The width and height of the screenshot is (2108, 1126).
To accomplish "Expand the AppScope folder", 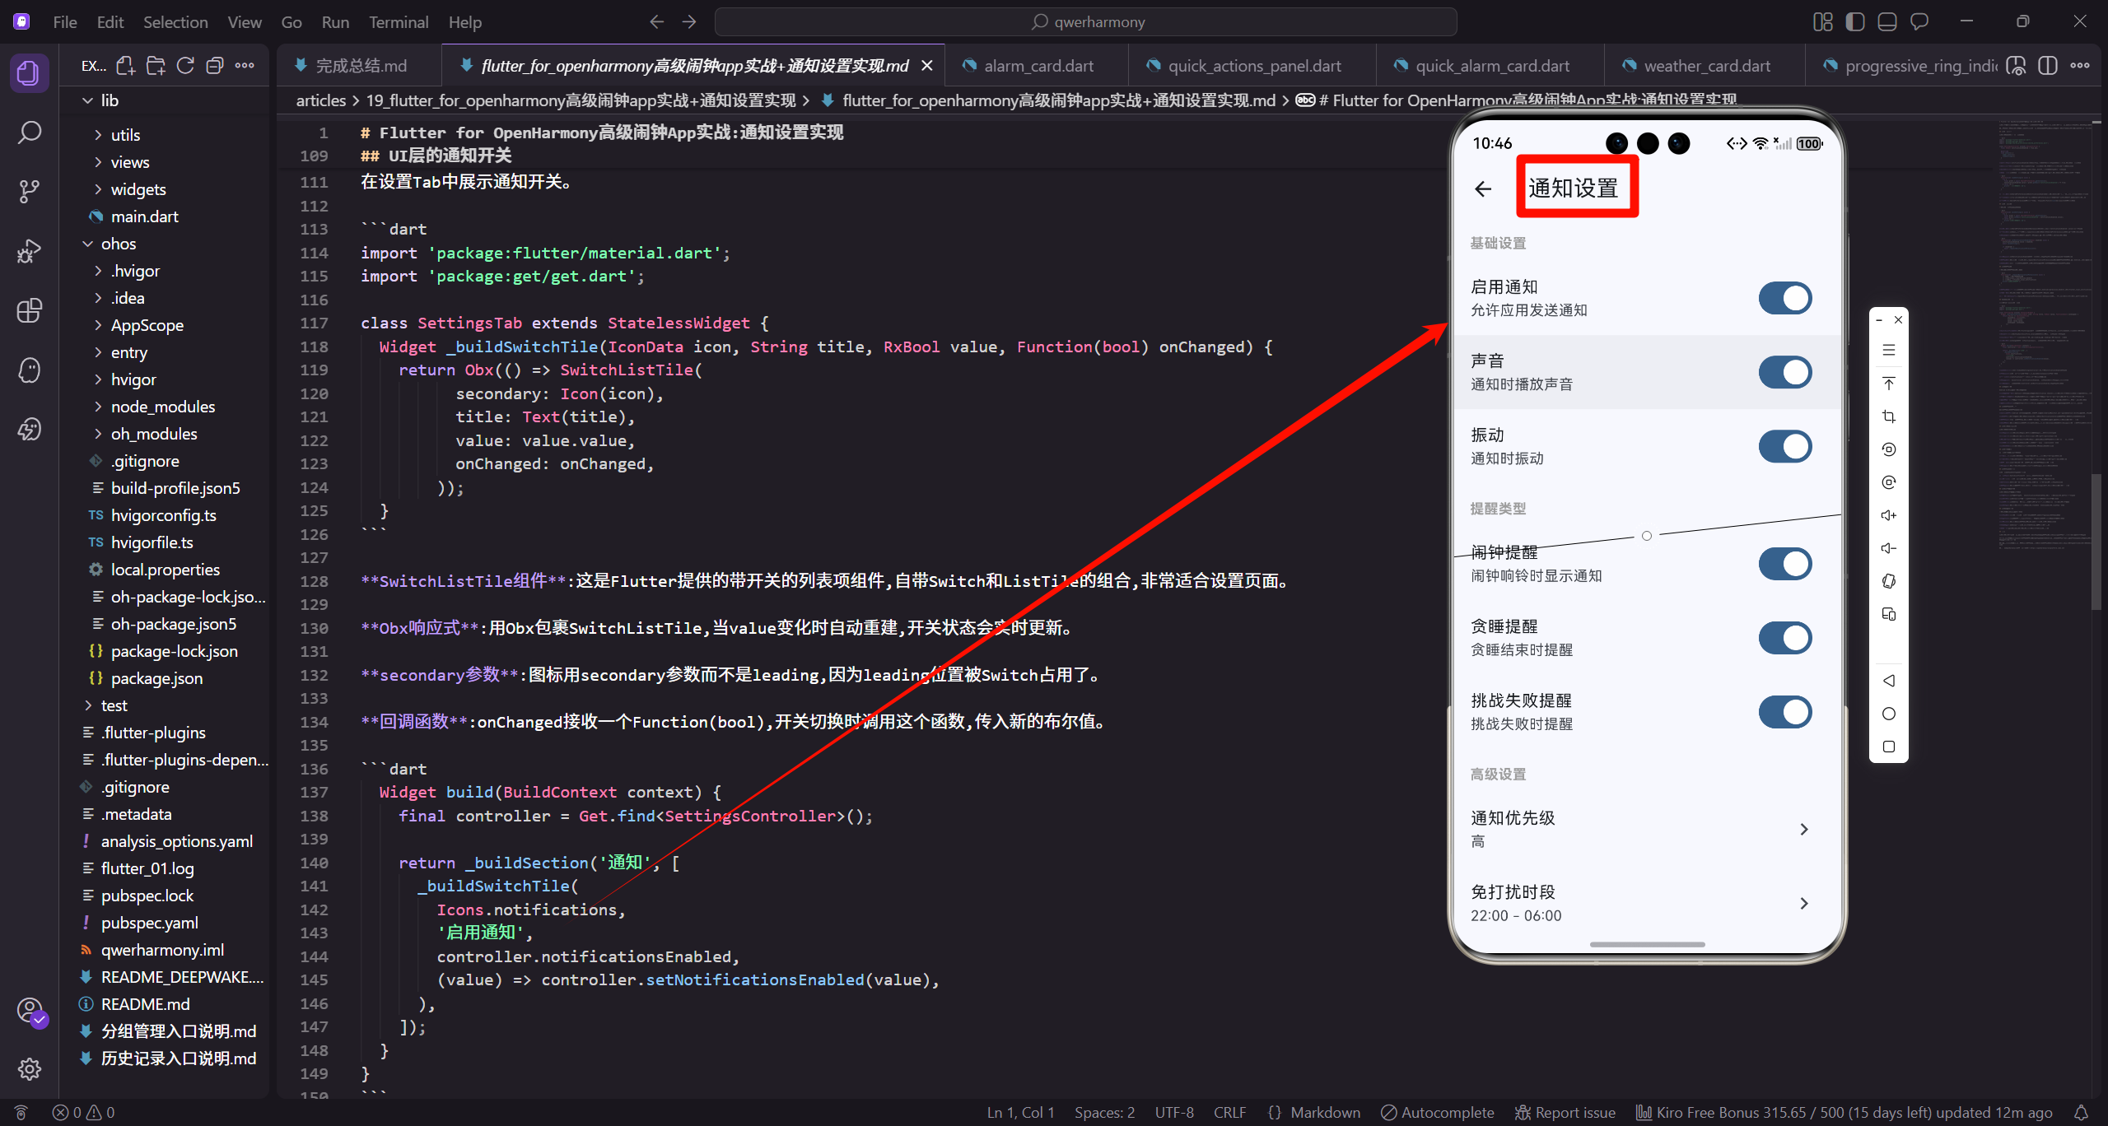I will [x=165, y=325].
